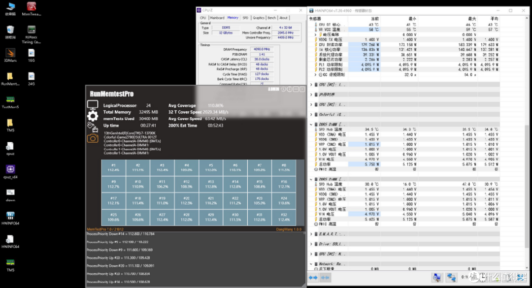Viewport: 532px width, 288px height.
Task: Click the scroll-up arrow in HWiNFO sensor list
Action: click(x=527, y=18)
